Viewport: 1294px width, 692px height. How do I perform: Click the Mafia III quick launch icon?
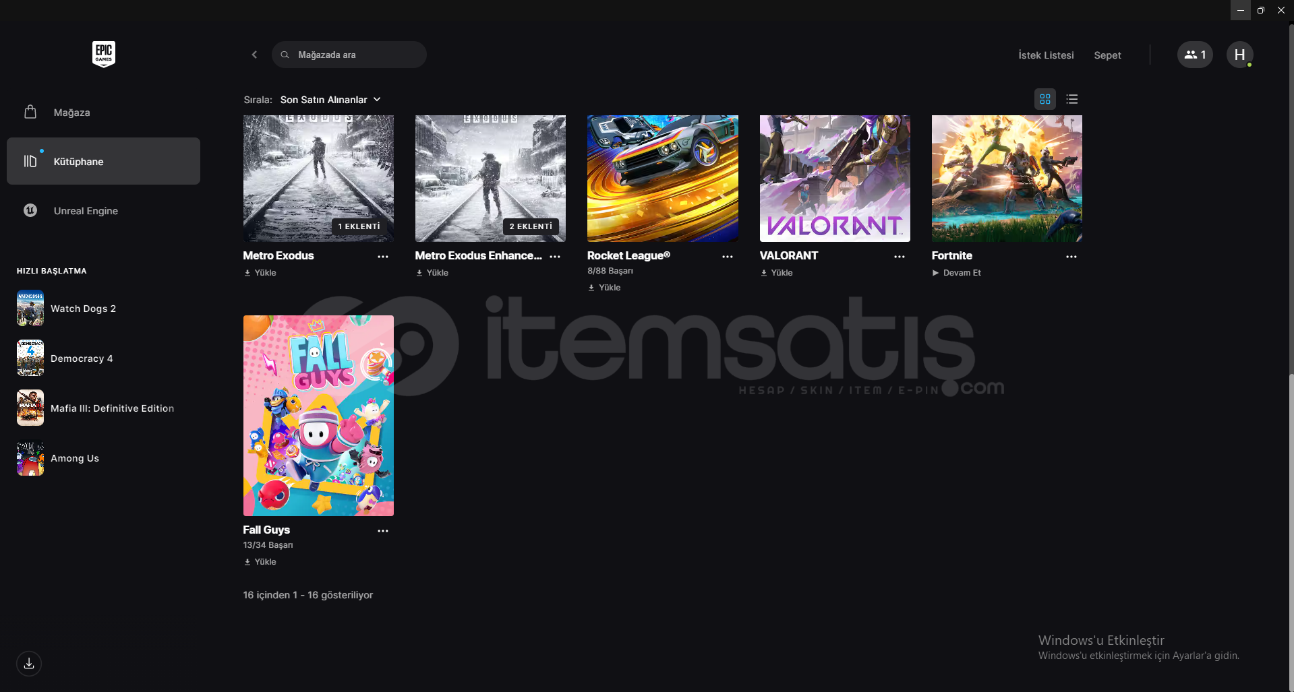tap(30, 408)
